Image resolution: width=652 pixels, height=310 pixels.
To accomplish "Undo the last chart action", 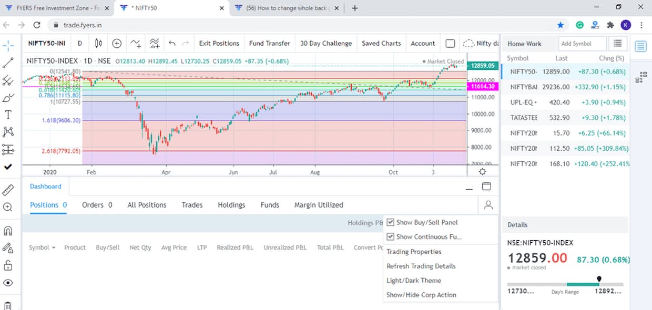I will point(172,43).
